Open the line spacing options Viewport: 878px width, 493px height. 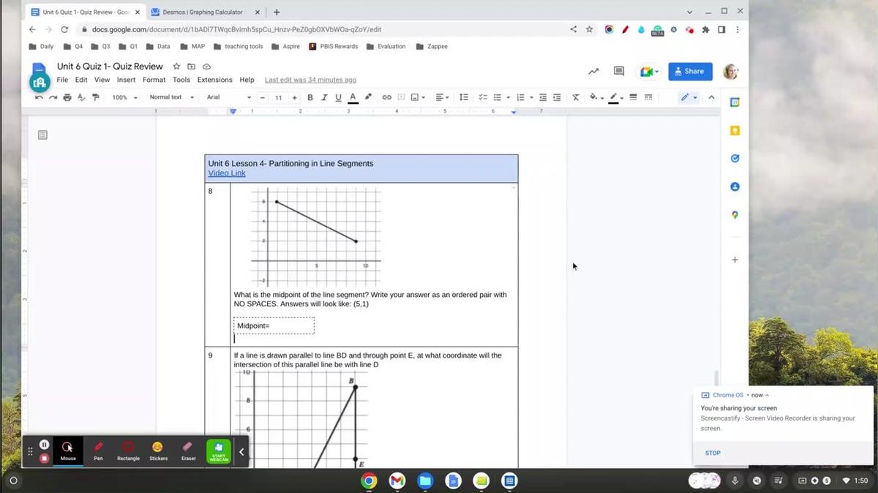coord(464,97)
